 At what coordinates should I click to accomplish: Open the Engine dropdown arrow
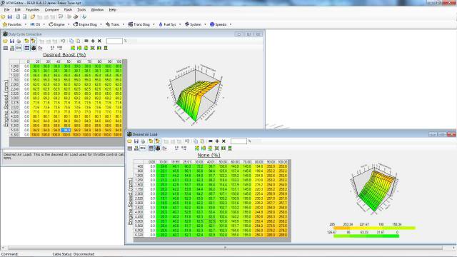click(69, 24)
